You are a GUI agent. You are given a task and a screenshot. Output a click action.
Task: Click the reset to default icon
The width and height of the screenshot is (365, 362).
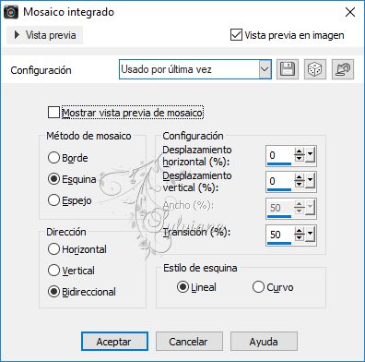pyautogui.click(x=343, y=69)
